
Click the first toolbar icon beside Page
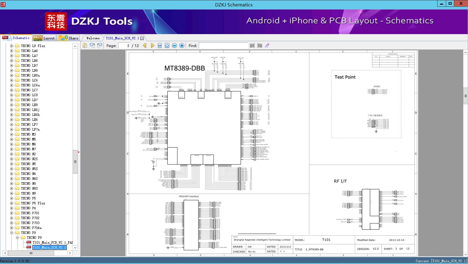(x=85, y=45)
